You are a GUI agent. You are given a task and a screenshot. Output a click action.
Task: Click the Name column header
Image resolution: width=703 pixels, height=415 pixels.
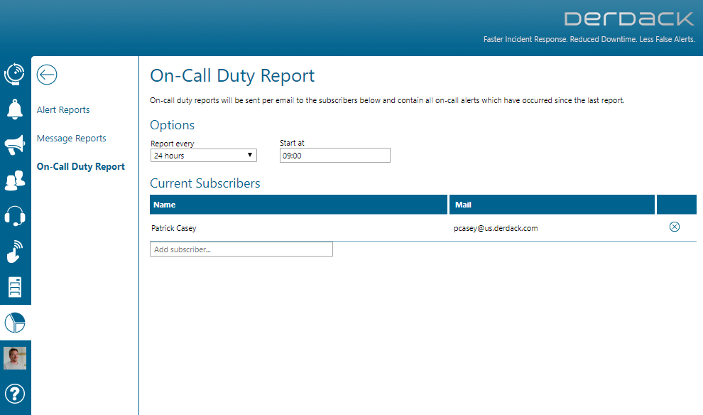298,205
